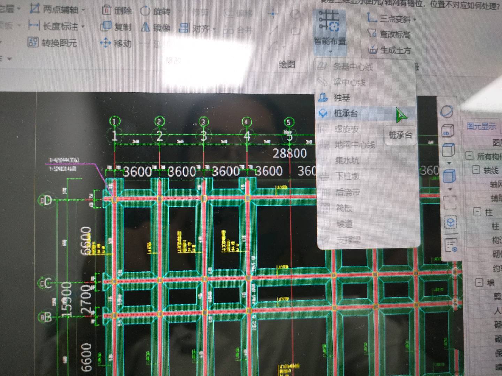Open the 查改标高 elevation edit tool
This screenshot has width=502, height=376.
(389, 34)
